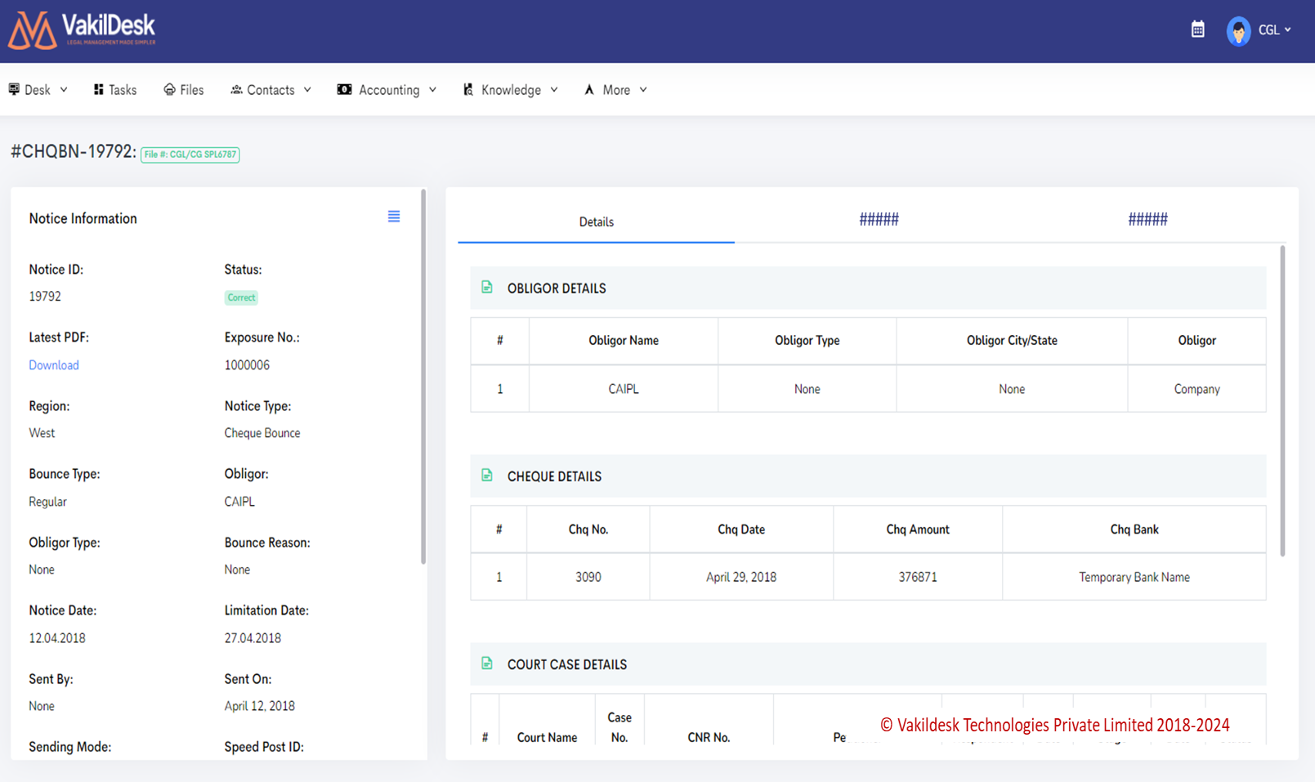Select the Details tab

click(x=596, y=221)
